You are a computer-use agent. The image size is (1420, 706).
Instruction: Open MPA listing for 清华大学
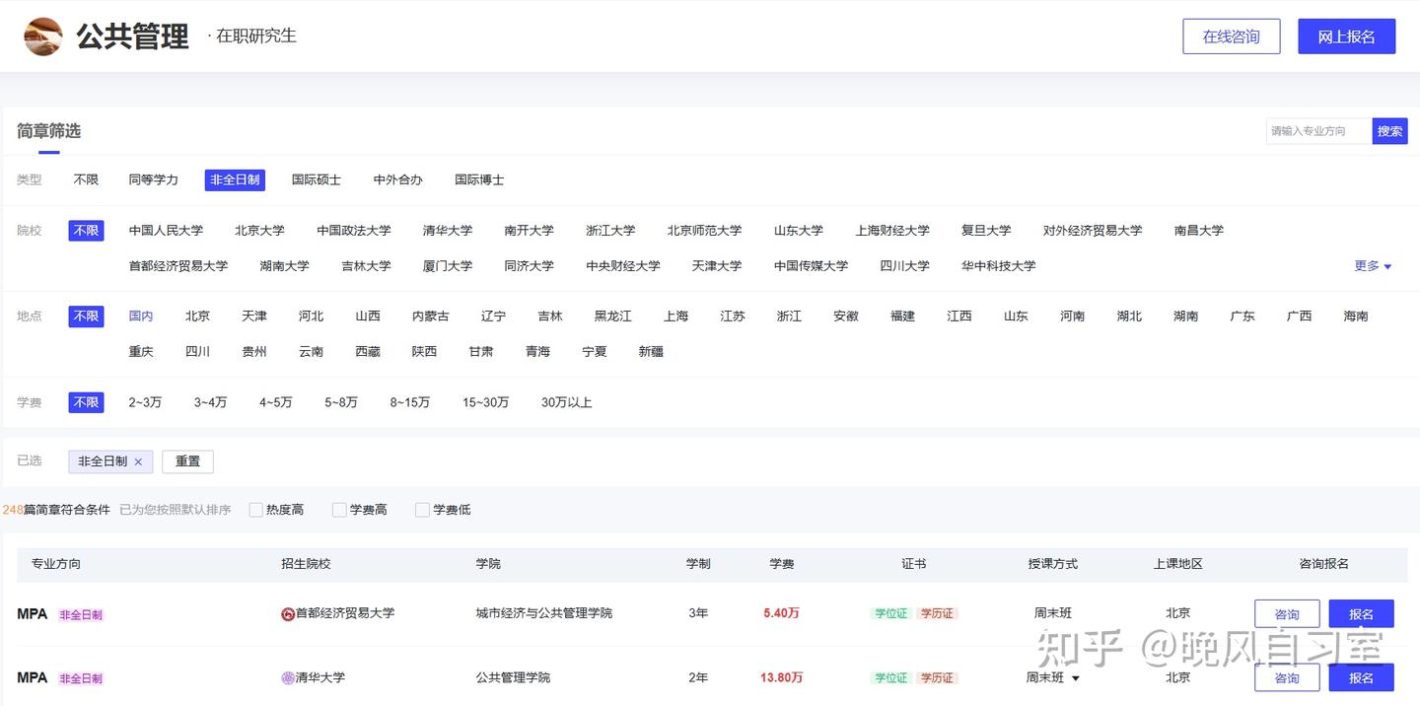click(33, 677)
